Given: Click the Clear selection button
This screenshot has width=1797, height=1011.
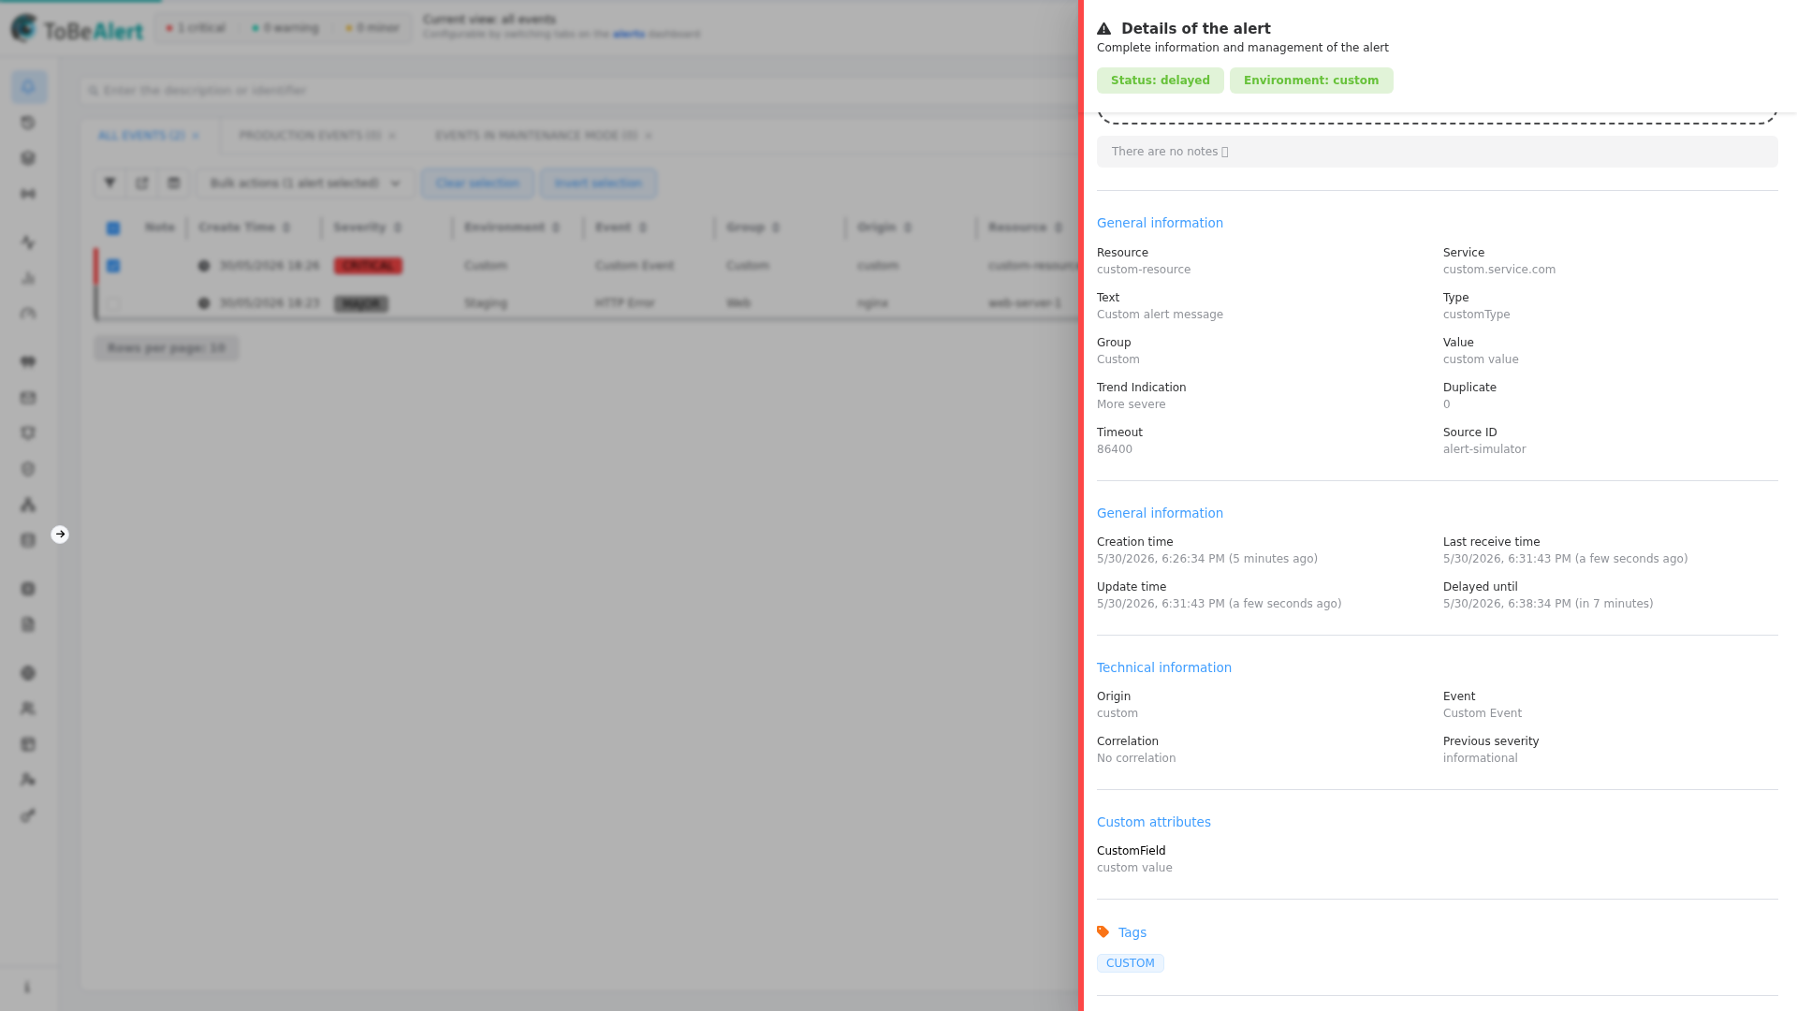Looking at the screenshot, I should 477,183.
